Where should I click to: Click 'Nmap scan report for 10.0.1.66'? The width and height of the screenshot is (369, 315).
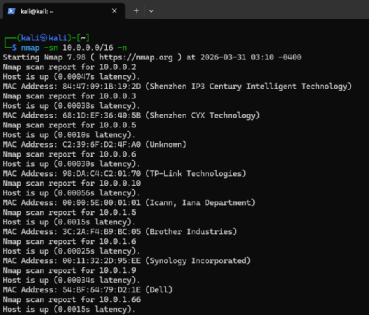tap(72, 300)
